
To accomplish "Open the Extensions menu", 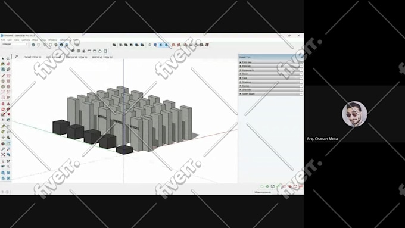I will 65,40.
